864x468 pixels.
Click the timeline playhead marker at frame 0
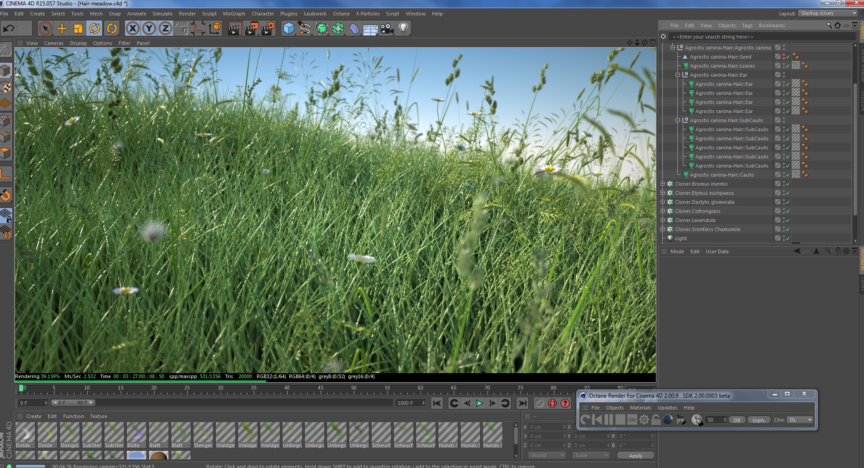click(21, 389)
